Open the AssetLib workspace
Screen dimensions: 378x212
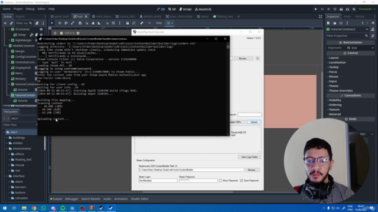point(203,9)
